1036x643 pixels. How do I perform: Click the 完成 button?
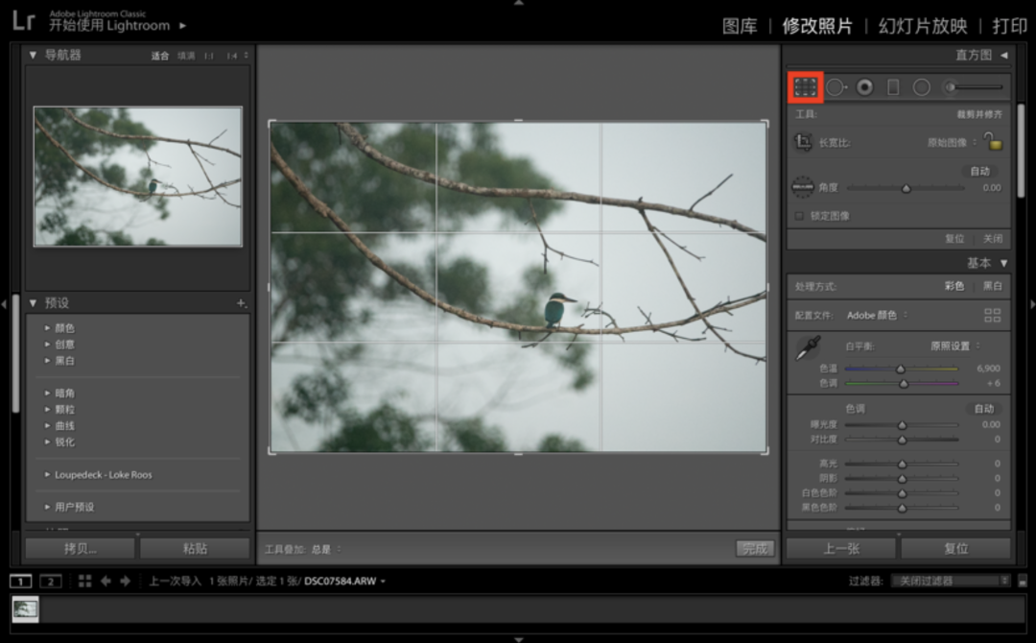pyautogui.click(x=755, y=549)
